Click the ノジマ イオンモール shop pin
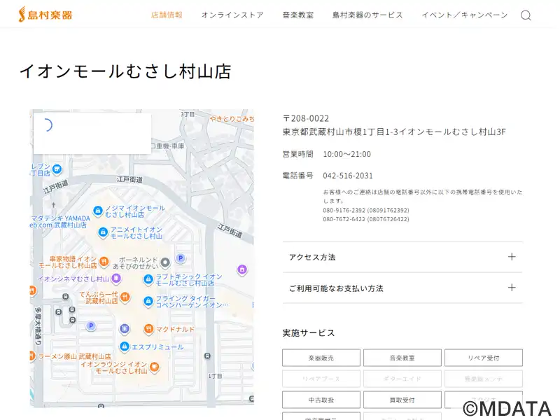The height and width of the screenshot is (420, 560). point(99,211)
